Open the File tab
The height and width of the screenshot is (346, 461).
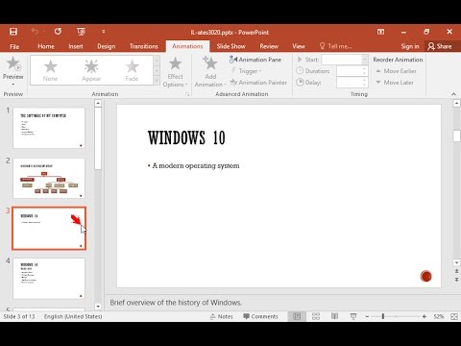(x=14, y=46)
